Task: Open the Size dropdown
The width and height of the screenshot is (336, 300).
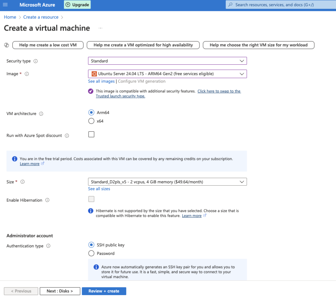Action: click(x=167, y=182)
